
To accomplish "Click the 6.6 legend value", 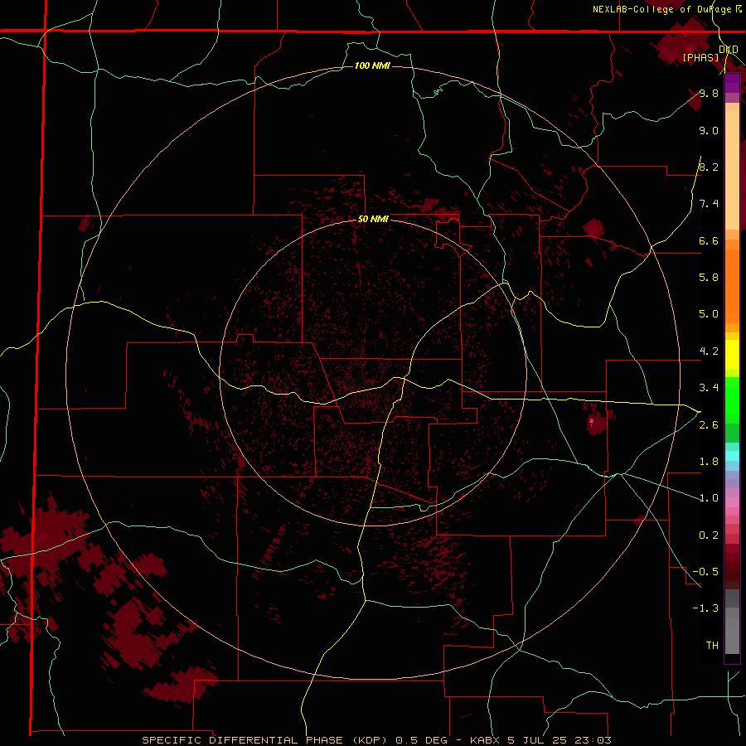I will click(x=709, y=240).
